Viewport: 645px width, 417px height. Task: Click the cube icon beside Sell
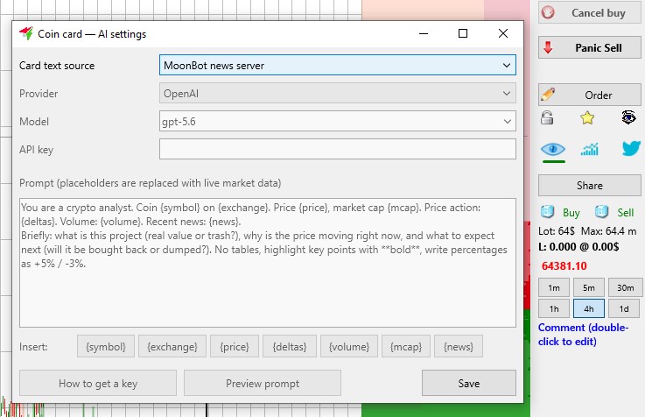click(601, 212)
